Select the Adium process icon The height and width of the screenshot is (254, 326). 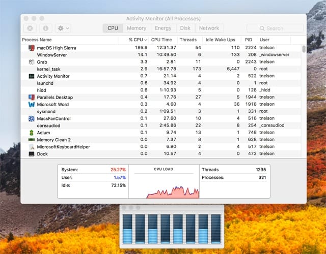(x=32, y=133)
